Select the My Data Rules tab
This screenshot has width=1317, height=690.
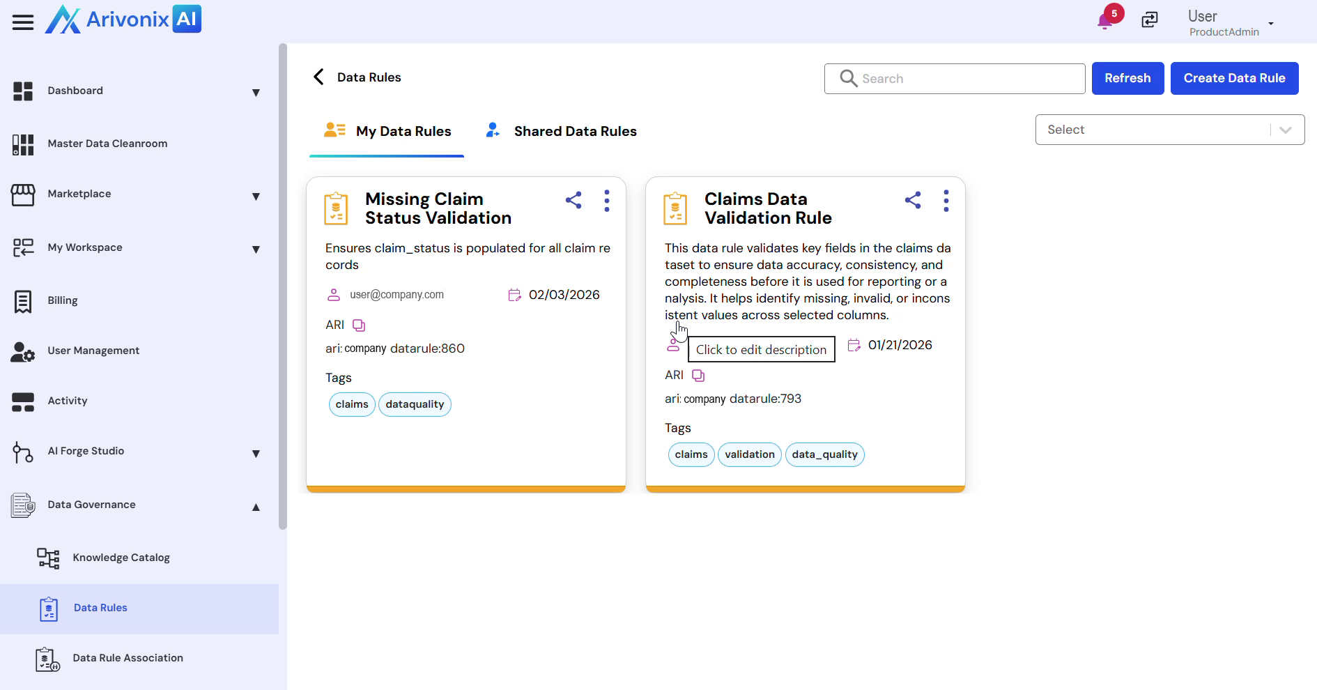pos(387,132)
